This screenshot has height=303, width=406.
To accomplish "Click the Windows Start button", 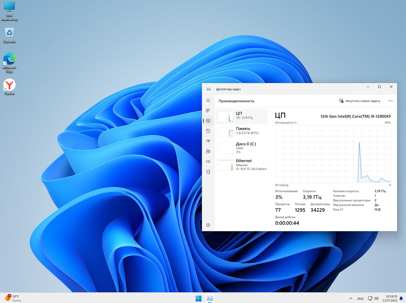I will point(198,298).
